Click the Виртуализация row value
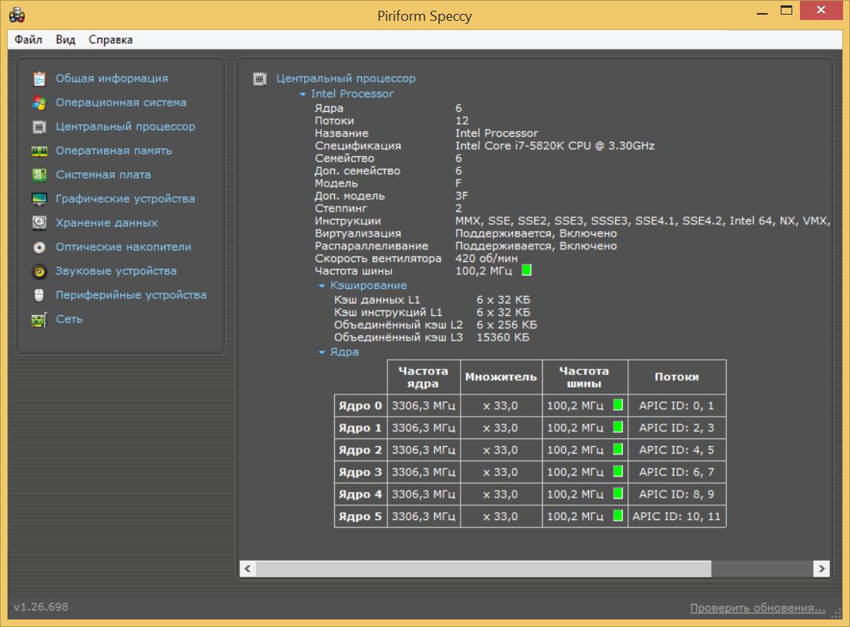850x627 pixels. (x=536, y=233)
